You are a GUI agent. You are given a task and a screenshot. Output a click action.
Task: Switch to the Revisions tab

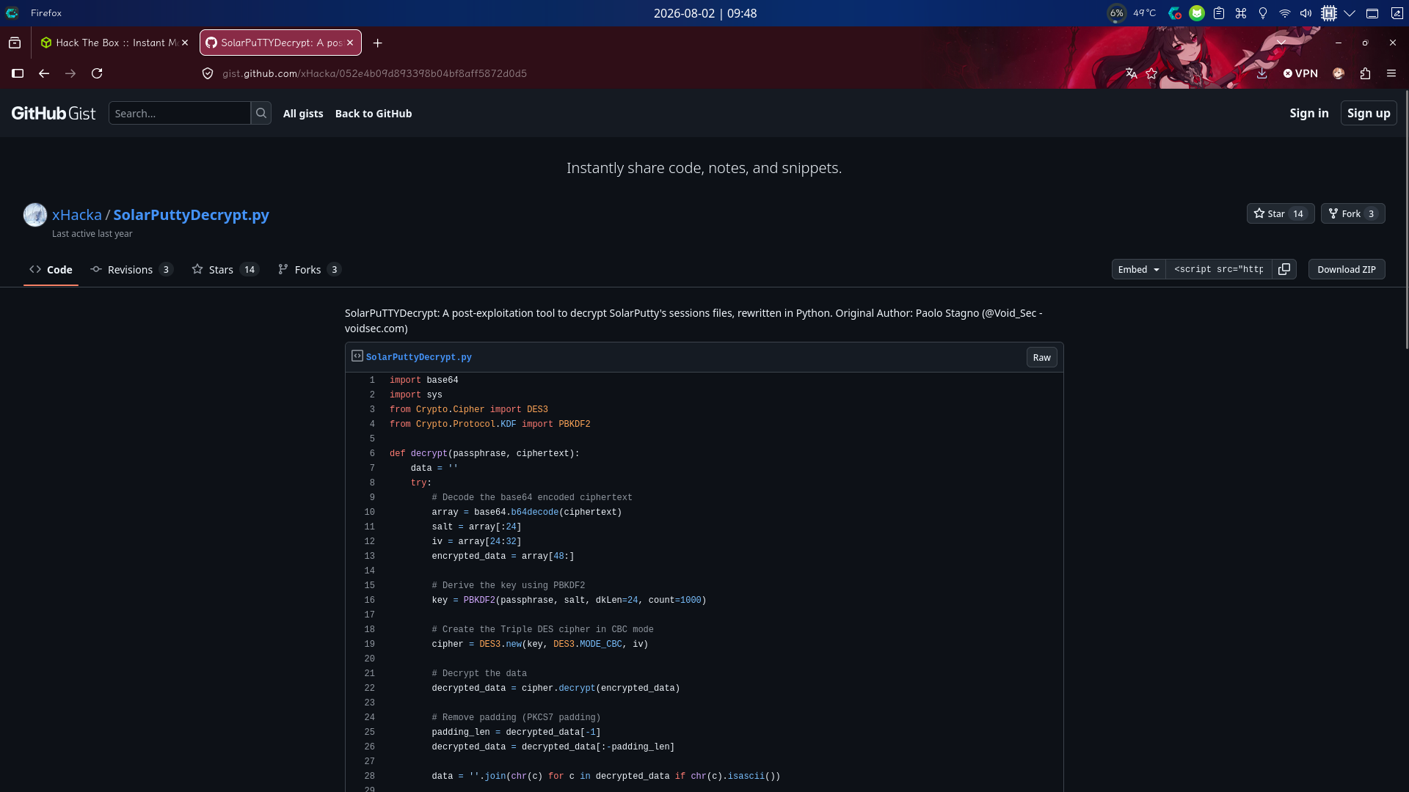tap(131, 270)
